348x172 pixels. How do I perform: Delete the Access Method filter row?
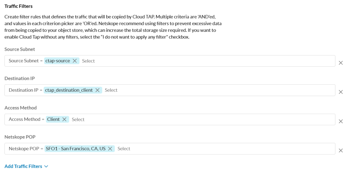(x=341, y=121)
